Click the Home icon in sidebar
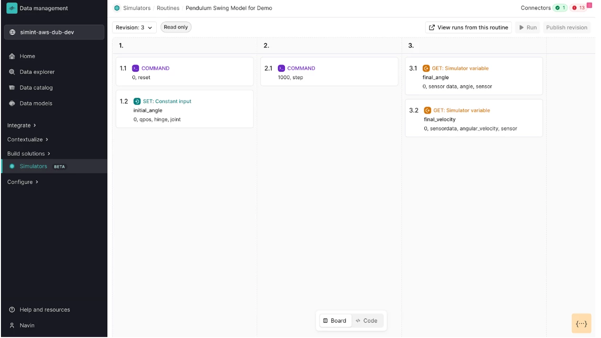Screen dimensions: 601x338 pos(12,56)
